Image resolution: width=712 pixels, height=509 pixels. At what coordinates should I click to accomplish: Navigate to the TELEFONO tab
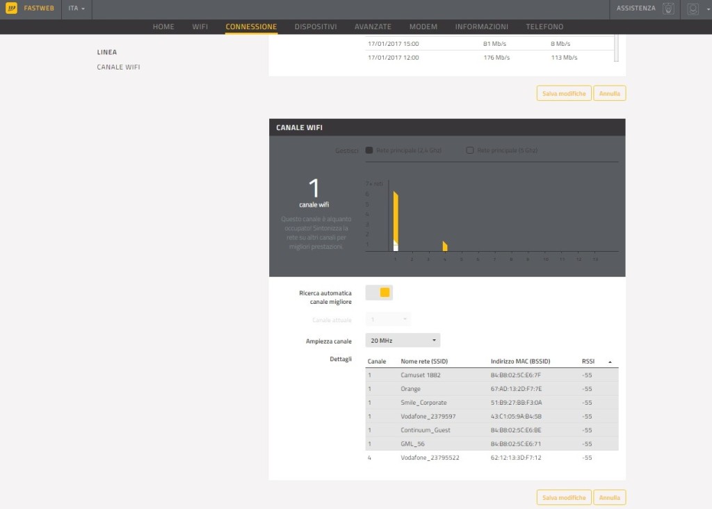544,26
